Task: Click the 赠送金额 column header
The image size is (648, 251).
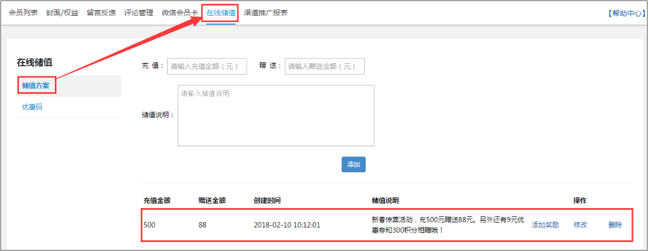Action: tap(212, 201)
